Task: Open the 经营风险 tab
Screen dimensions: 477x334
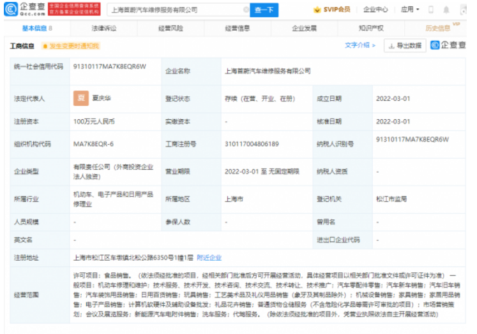Action: point(170,28)
